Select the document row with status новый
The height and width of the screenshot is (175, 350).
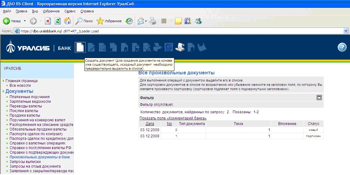click(231, 130)
